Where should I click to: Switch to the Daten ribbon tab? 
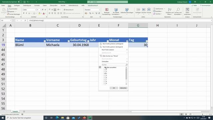tap(45, 5)
